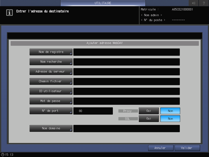
Task: Open the ID utilisateur entry button
Action: click(51, 91)
